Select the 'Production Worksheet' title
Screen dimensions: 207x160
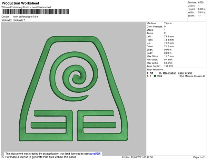point(20,3)
